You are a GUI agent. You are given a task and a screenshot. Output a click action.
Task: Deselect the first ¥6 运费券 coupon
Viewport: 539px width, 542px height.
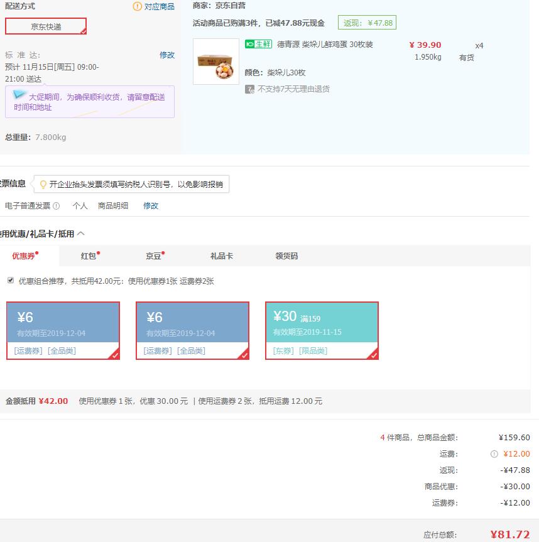pyautogui.click(x=63, y=330)
